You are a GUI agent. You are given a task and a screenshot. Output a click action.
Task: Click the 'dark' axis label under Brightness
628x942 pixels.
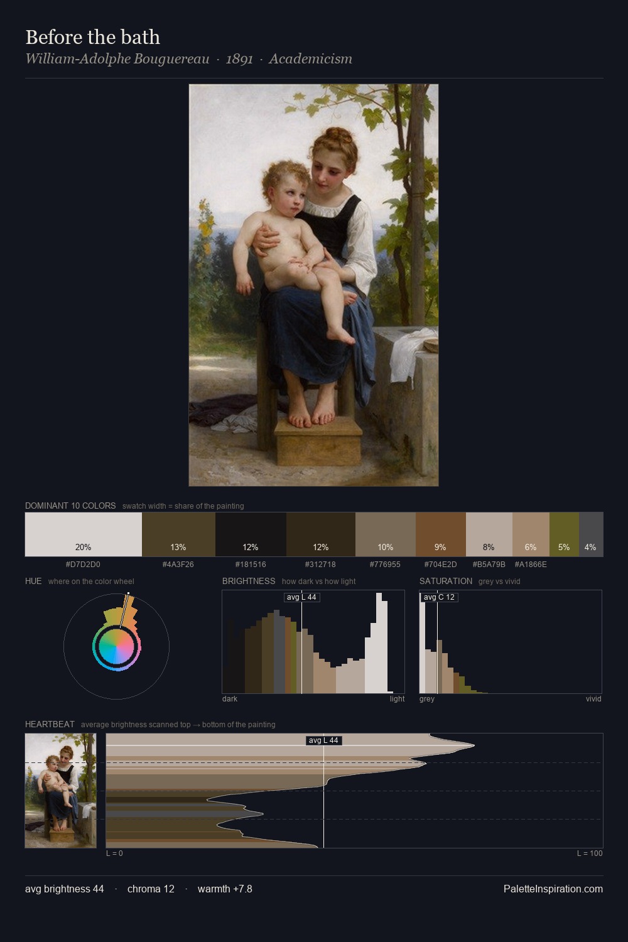click(230, 698)
